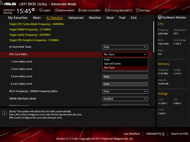This screenshot has height=142, width=190.
Task: Select 1-Core Ratio Limit label
Action: tap(21, 62)
